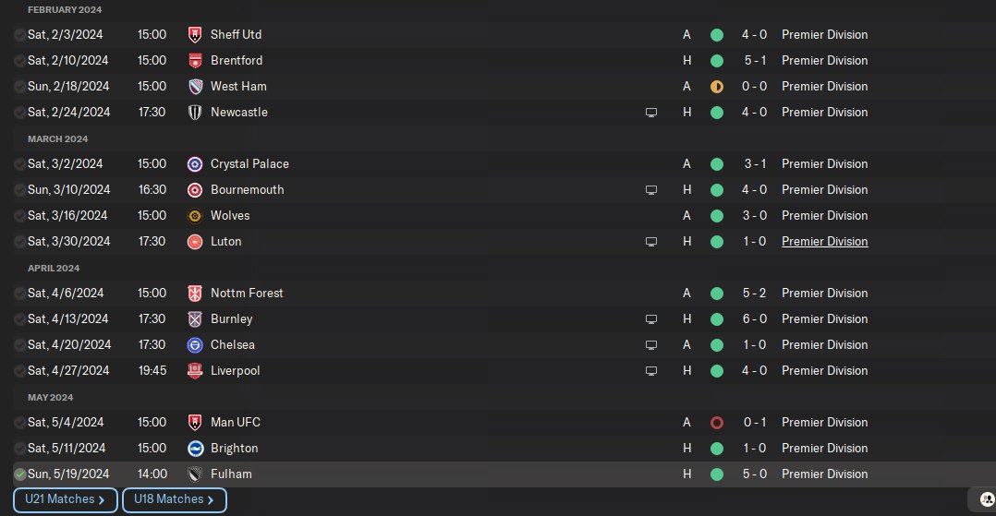Click the Liverpool club badge icon
Screen dimensions: 996x516
click(x=195, y=370)
